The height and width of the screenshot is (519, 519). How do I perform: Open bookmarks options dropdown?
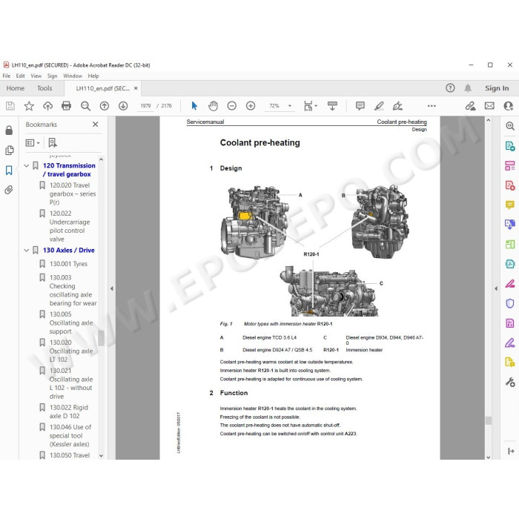pos(33,142)
